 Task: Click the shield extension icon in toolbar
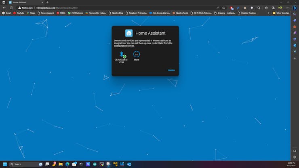(x=252, y=8)
